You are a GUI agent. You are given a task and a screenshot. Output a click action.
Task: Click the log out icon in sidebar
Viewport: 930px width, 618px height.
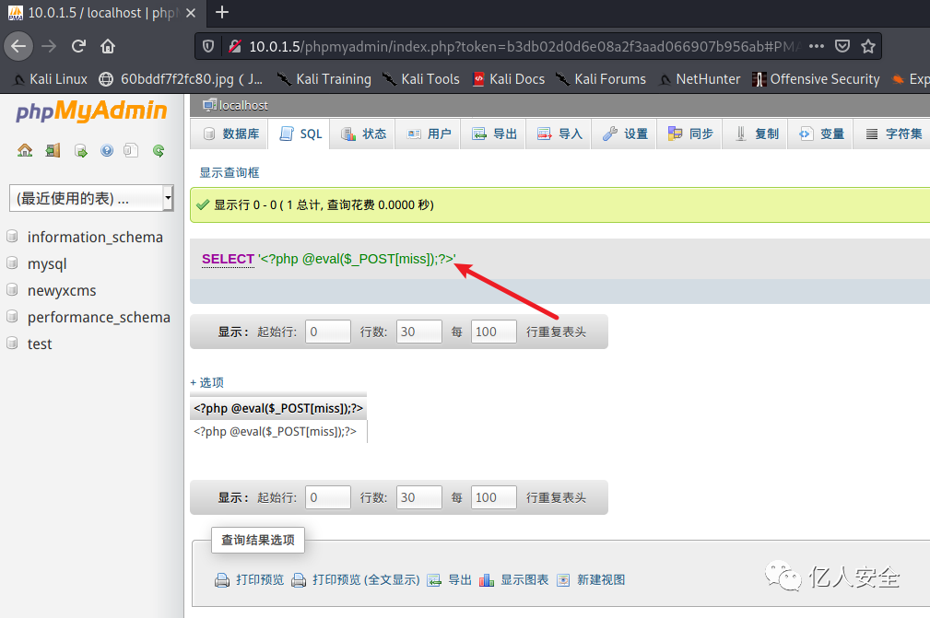(x=53, y=150)
